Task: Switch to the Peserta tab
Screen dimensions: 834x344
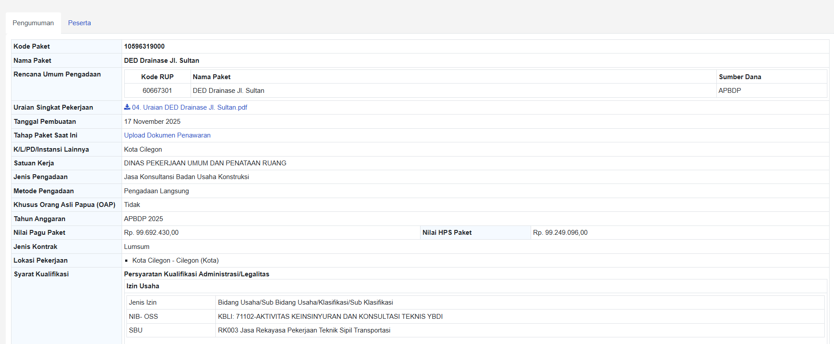Action: 79,23
